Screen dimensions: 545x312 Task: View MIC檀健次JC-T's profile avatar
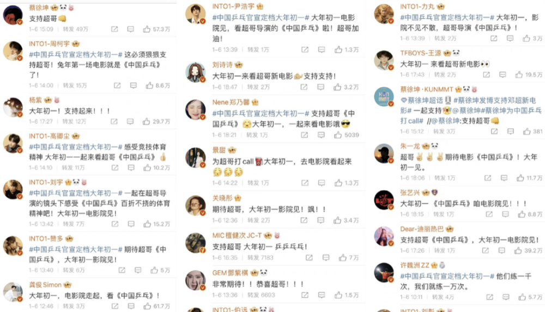point(195,243)
